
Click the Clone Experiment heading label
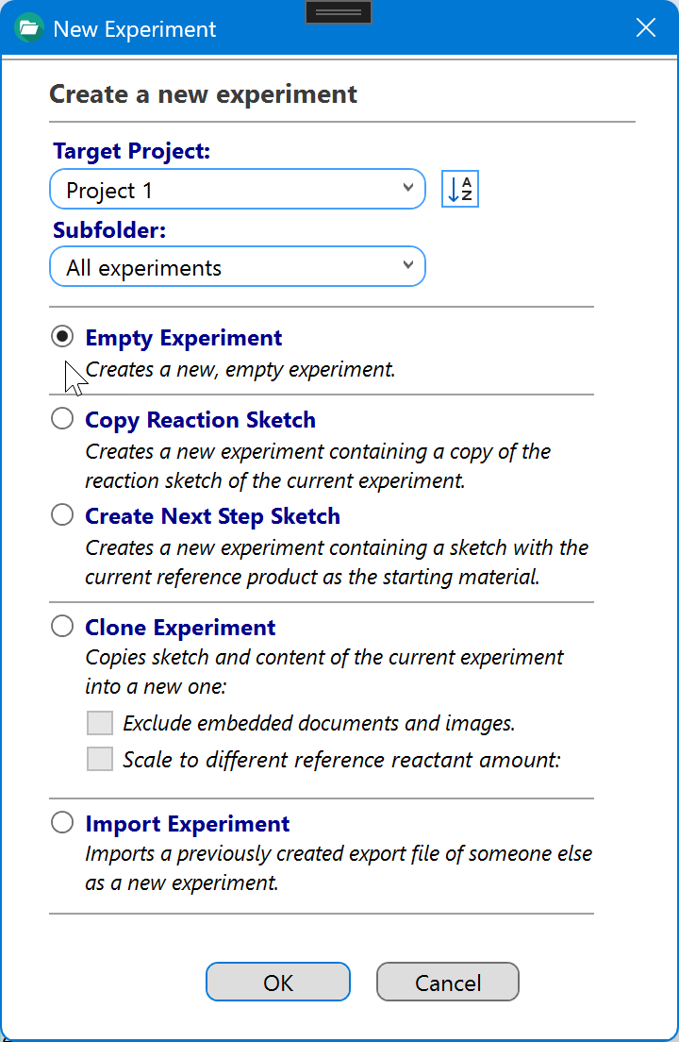pyautogui.click(x=180, y=628)
